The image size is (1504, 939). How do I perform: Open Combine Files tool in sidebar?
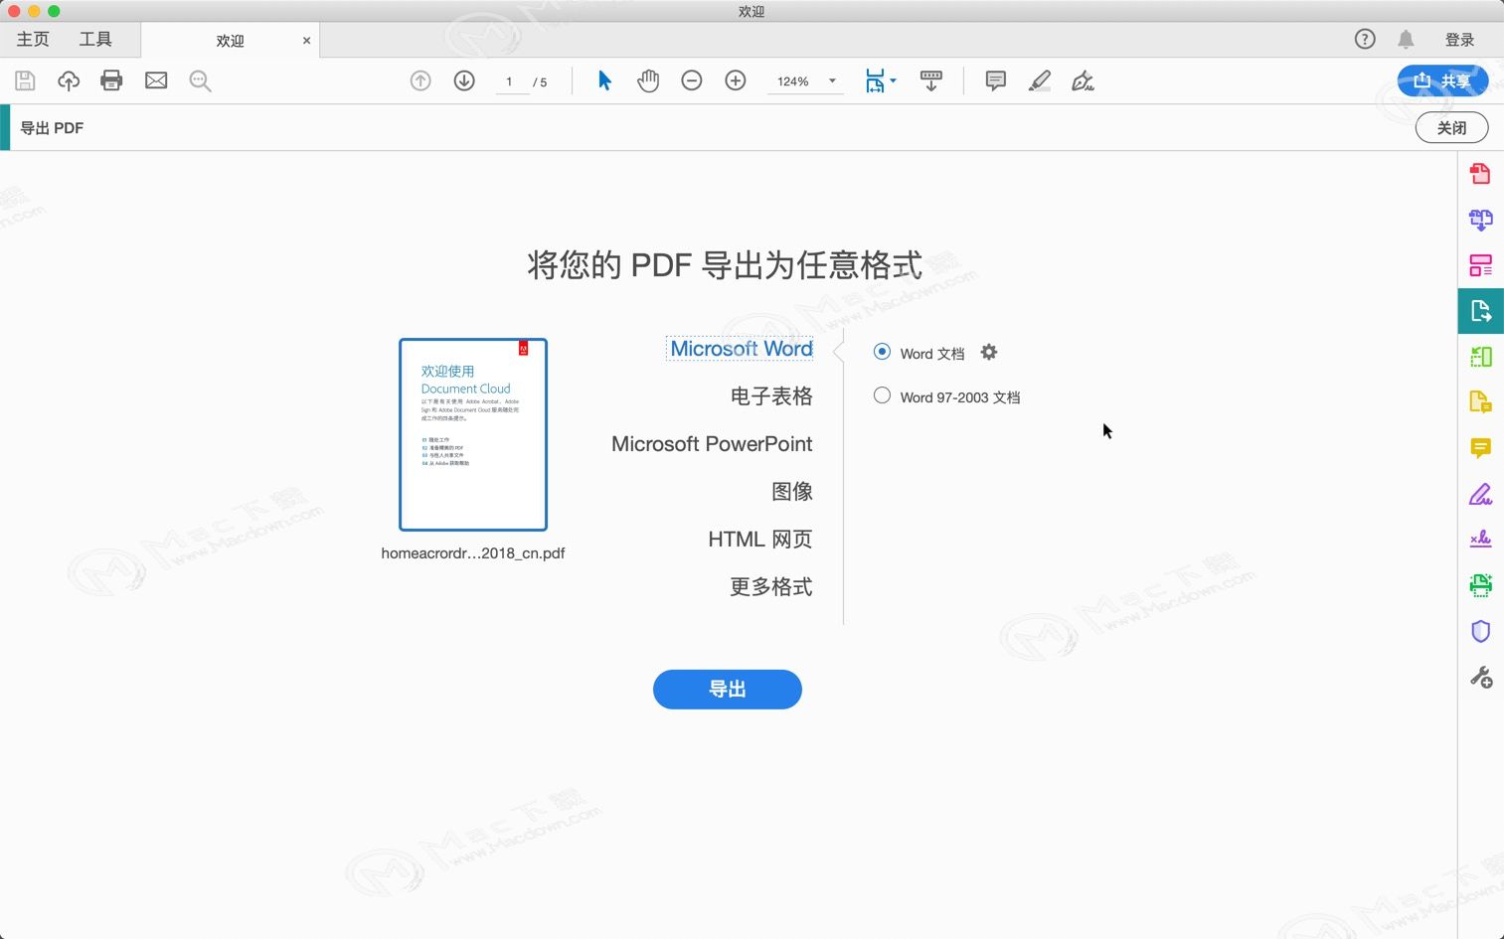tap(1480, 220)
